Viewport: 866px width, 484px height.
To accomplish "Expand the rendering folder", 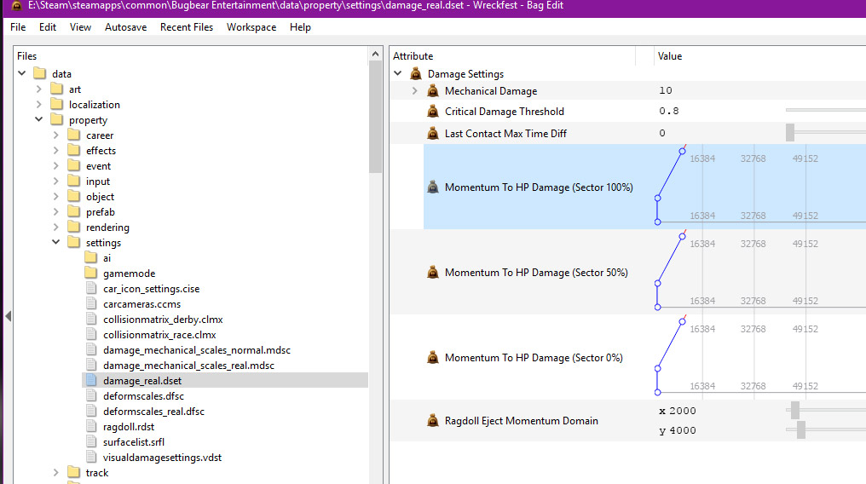I will coord(55,227).
